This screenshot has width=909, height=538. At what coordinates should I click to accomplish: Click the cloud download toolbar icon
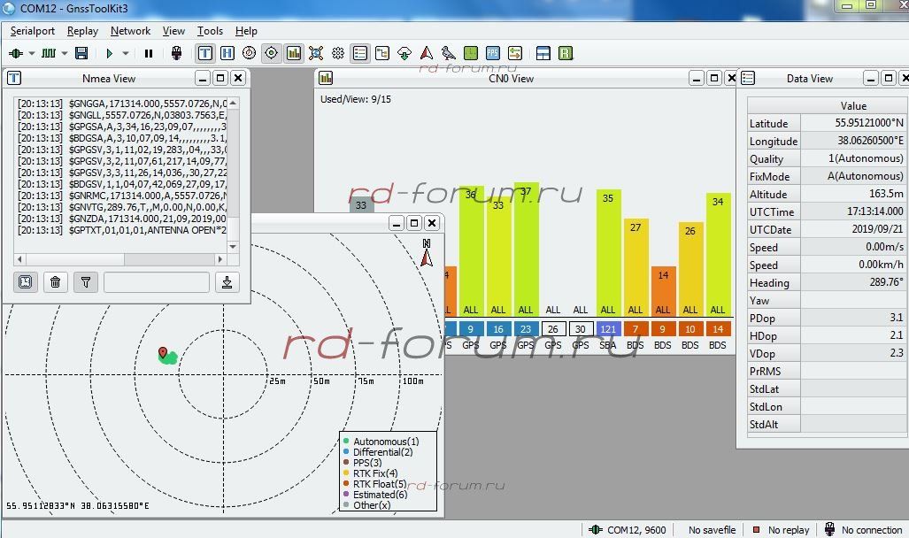[404, 53]
